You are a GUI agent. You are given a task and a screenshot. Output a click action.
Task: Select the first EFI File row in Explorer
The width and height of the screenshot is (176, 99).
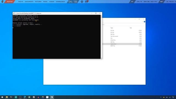[122, 31]
